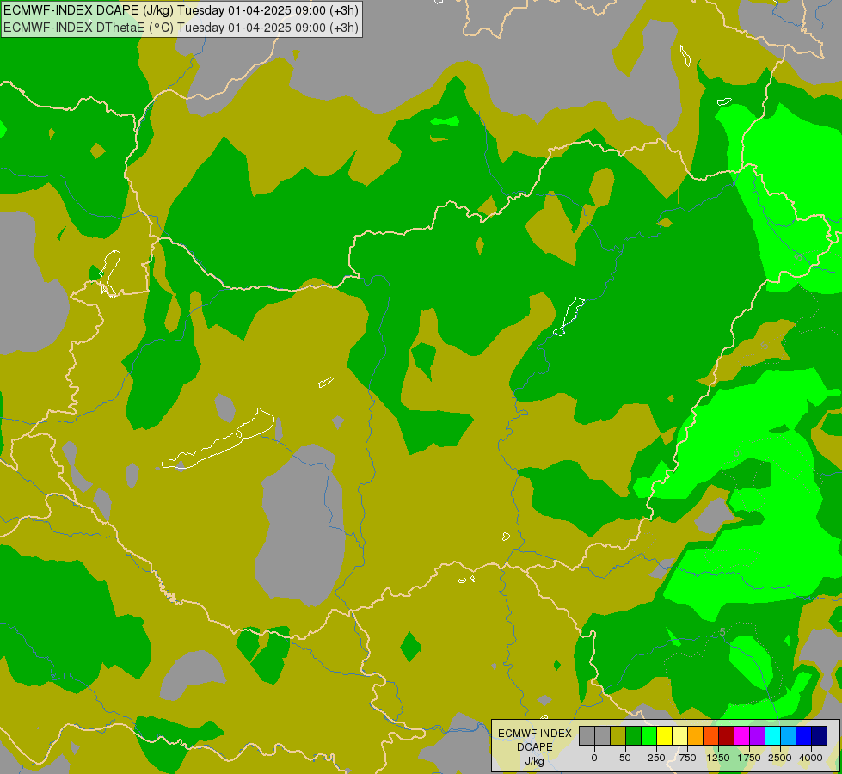Pick the dark red legend swatch after 1250
The height and width of the screenshot is (774, 842).
pyautogui.click(x=727, y=736)
